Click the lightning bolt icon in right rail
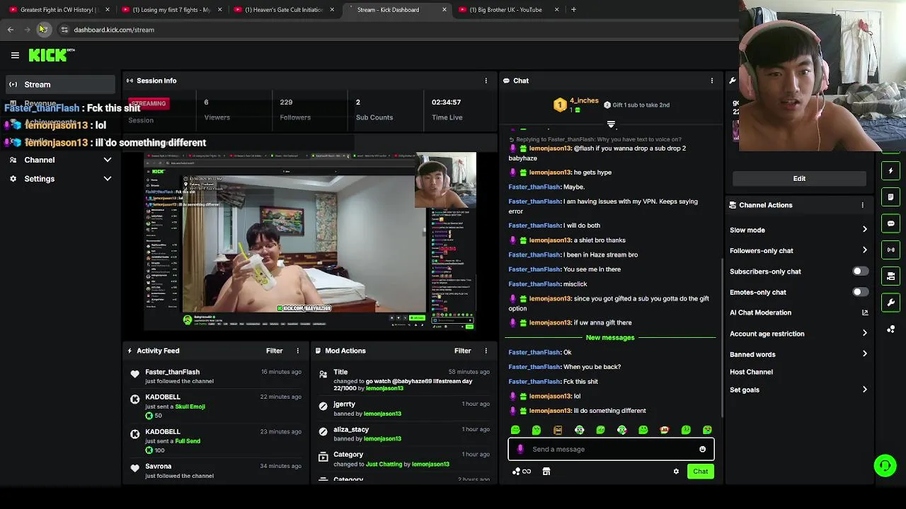 [890, 170]
